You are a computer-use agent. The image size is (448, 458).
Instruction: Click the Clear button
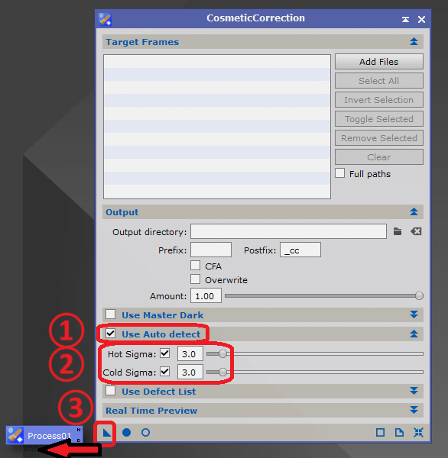point(379,157)
